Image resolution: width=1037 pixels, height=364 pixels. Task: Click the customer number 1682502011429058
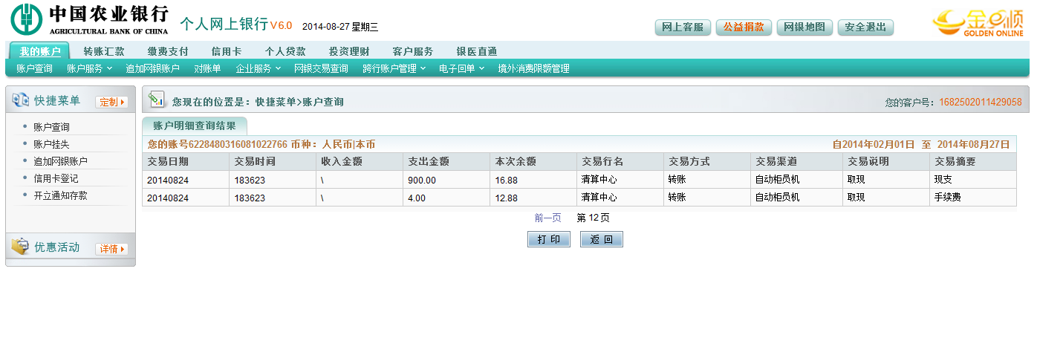981,102
